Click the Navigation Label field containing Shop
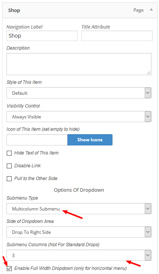159x274 pixels. click(42, 36)
